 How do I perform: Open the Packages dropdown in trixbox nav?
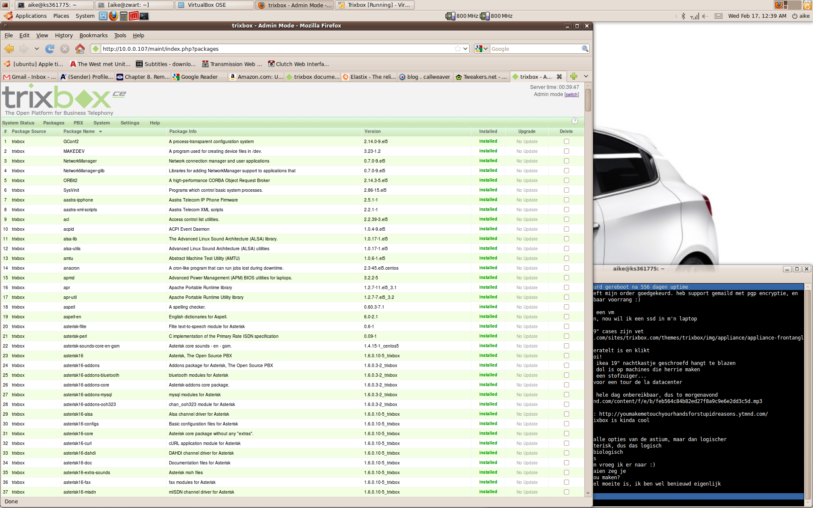[x=54, y=123]
